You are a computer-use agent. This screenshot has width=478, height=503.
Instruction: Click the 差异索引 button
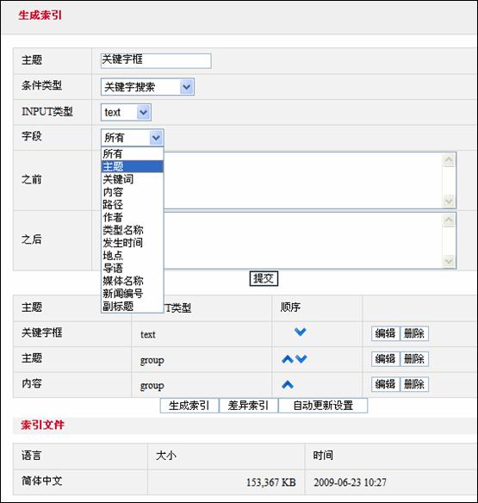pyautogui.click(x=248, y=406)
